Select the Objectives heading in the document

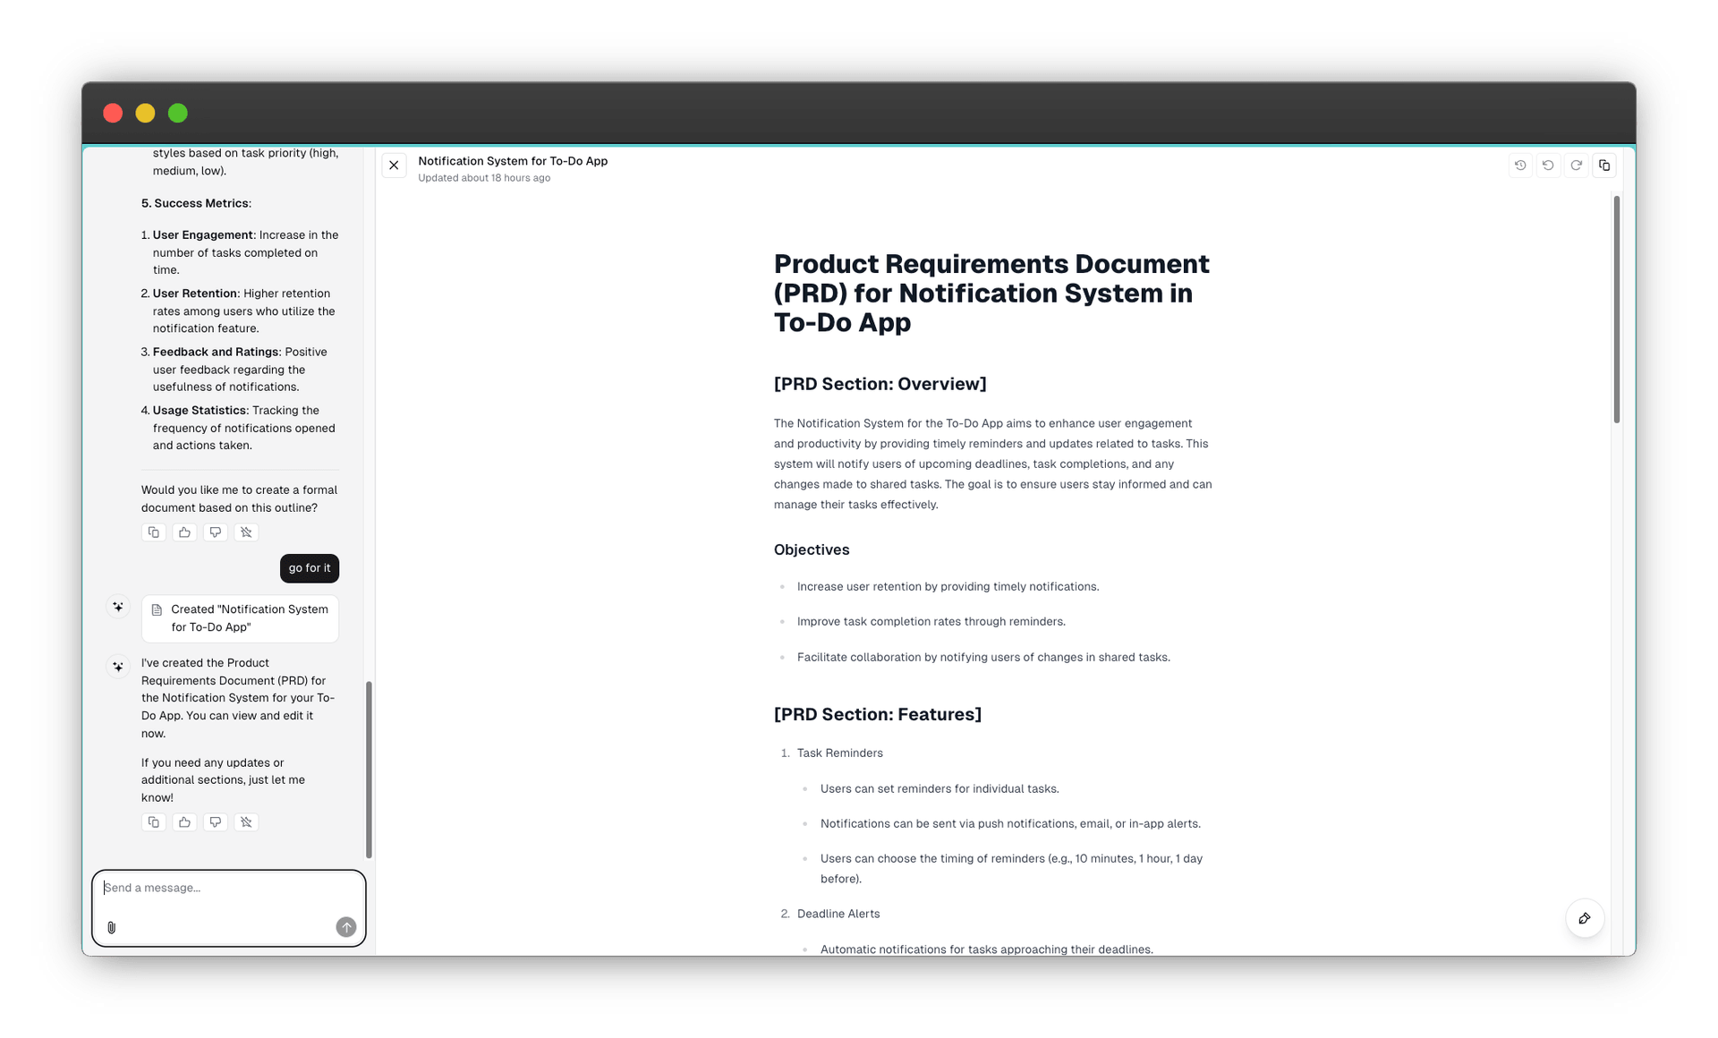coord(811,549)
